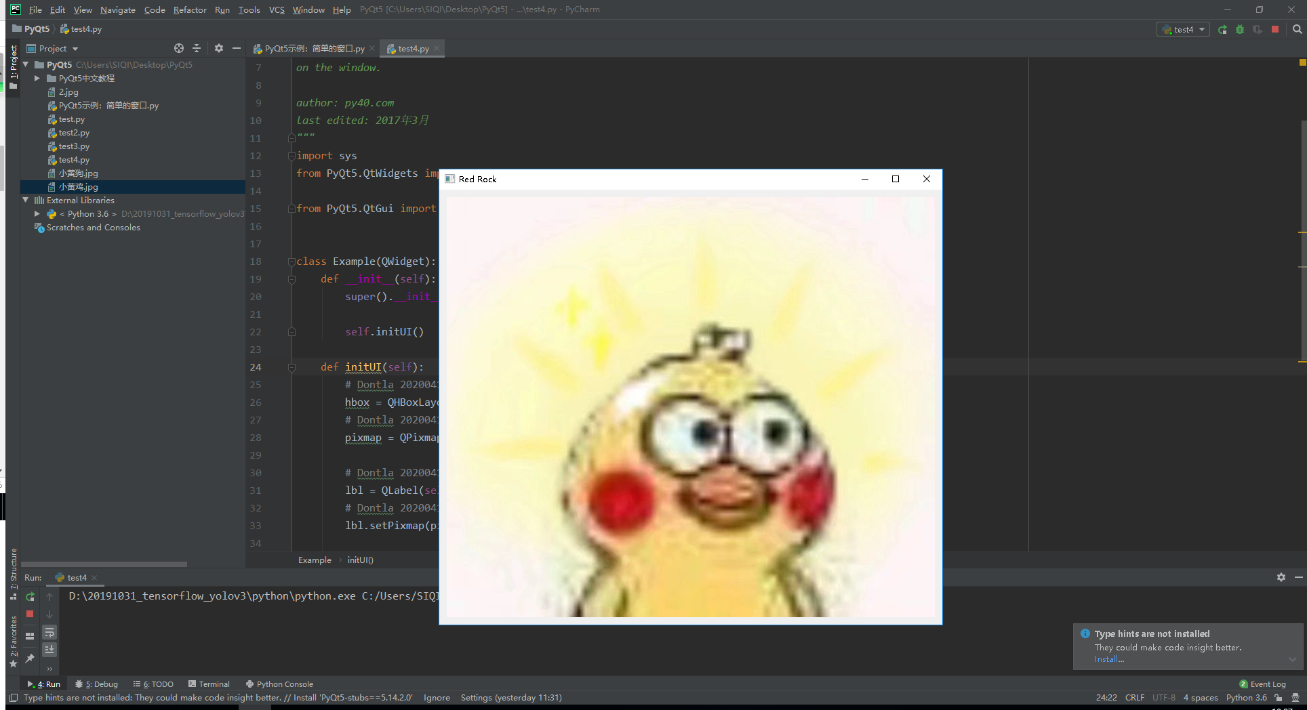
Task: Click Install link in type hints notification
Action: [x=1109, y=659]
